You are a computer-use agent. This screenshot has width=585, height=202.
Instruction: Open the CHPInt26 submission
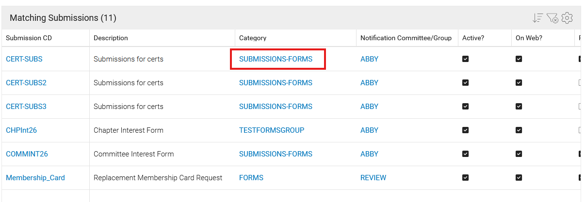click(22, 130)
